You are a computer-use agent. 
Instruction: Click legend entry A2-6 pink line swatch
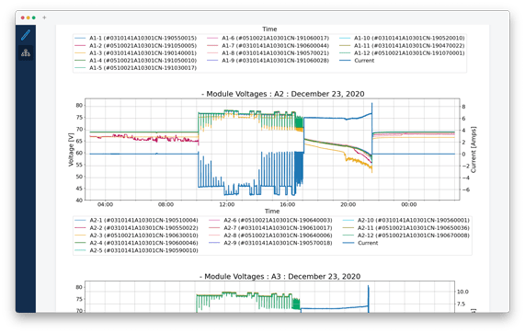pyautogui.click(x=214, y=220)
